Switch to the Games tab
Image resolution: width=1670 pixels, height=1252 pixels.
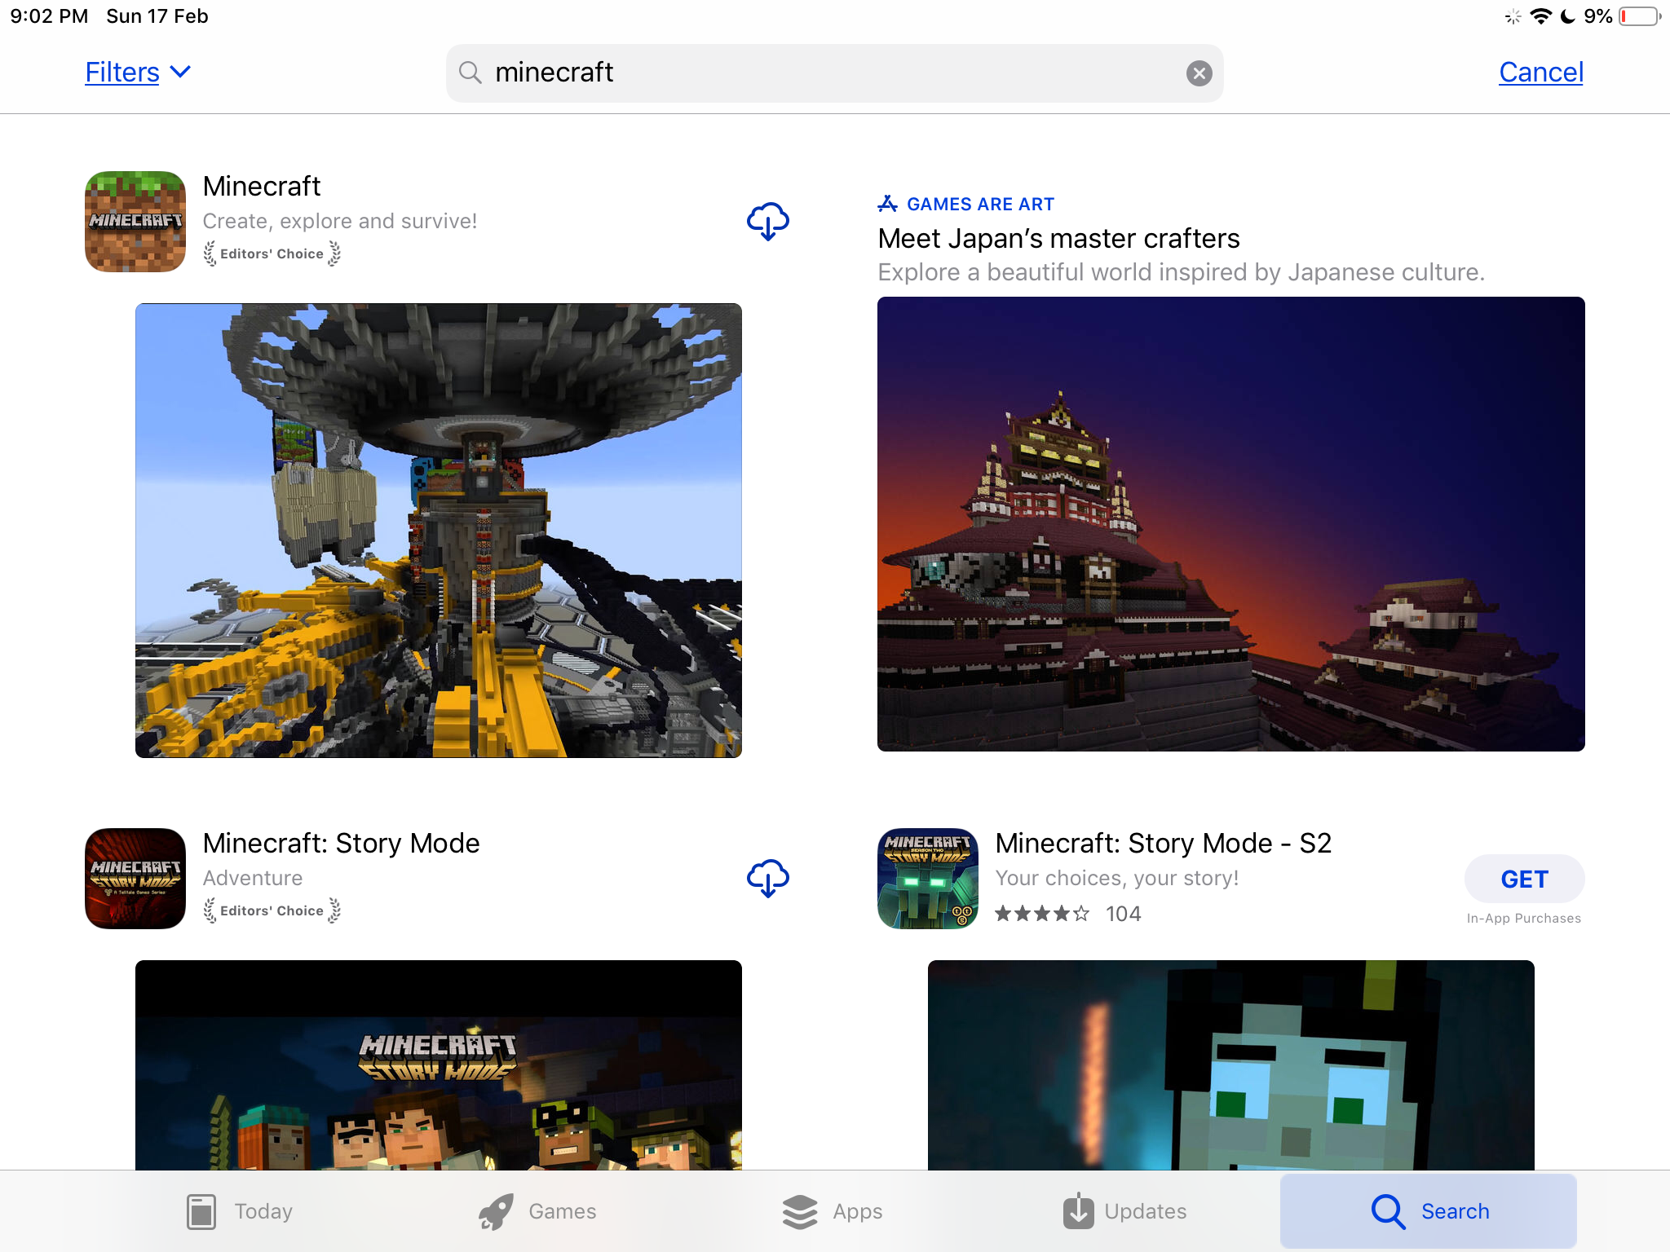[x=537, y=1211]
